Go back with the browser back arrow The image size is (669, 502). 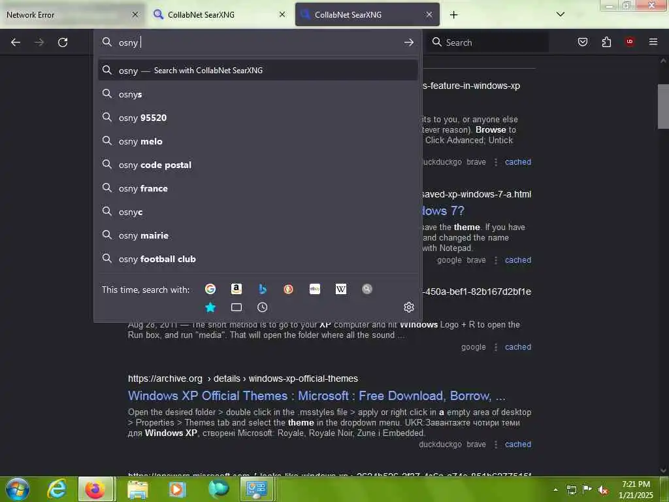pyautogui.click(x=16, y=42)
